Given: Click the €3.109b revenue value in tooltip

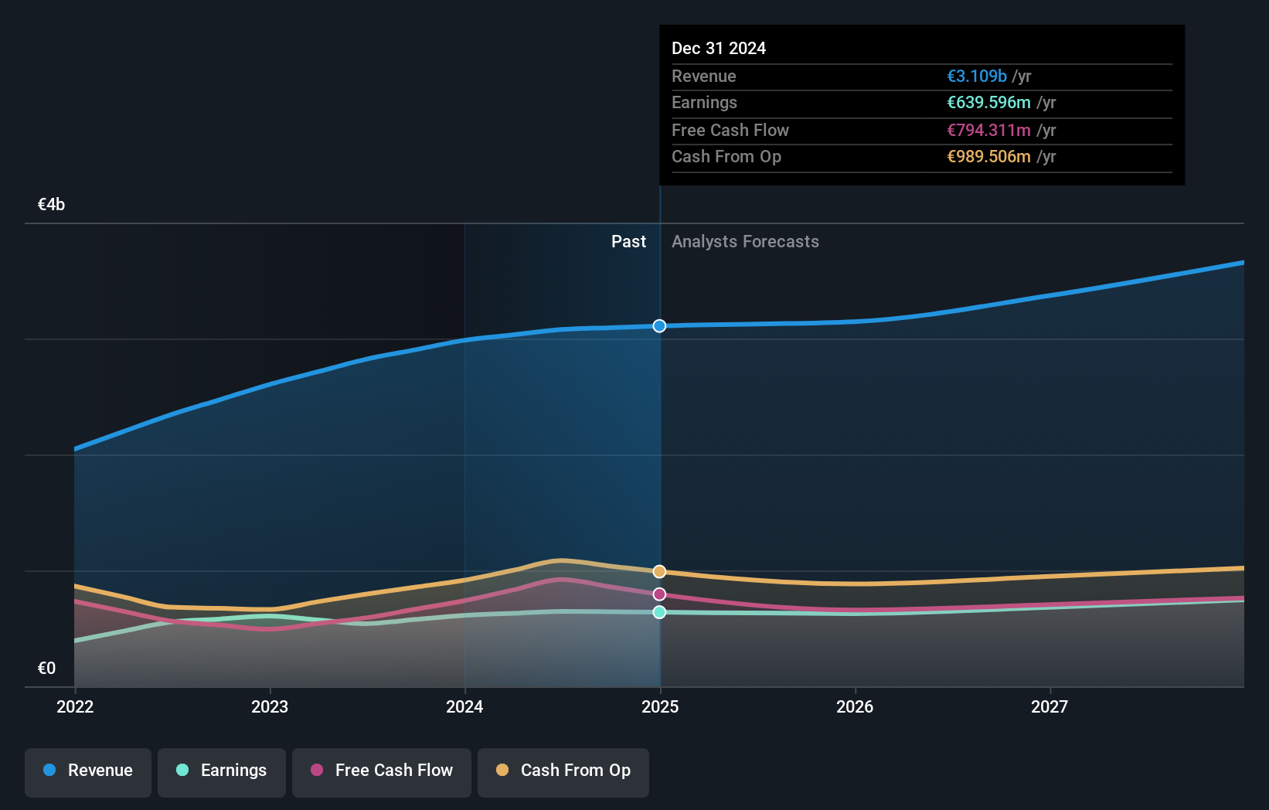Looking at the screenshot, I should click(x=977, y=77).
